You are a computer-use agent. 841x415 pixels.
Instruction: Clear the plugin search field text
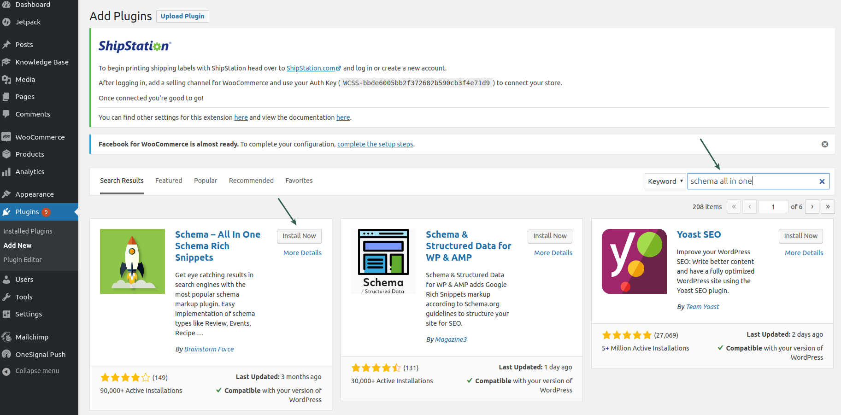coord(822,181)
